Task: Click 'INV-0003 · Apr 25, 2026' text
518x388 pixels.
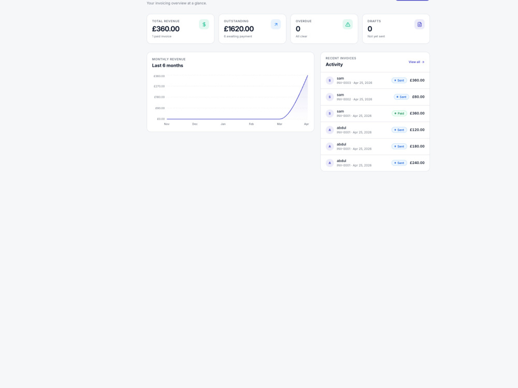Action: 354,83
